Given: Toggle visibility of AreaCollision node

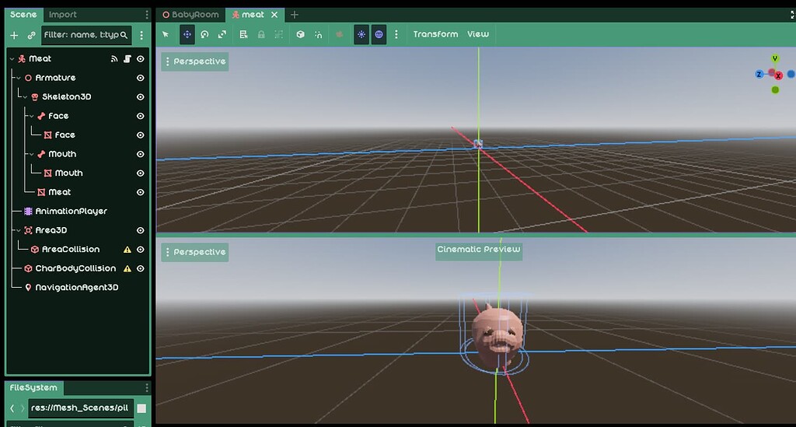Looking at the screenshot, I should tap(141, 250).
